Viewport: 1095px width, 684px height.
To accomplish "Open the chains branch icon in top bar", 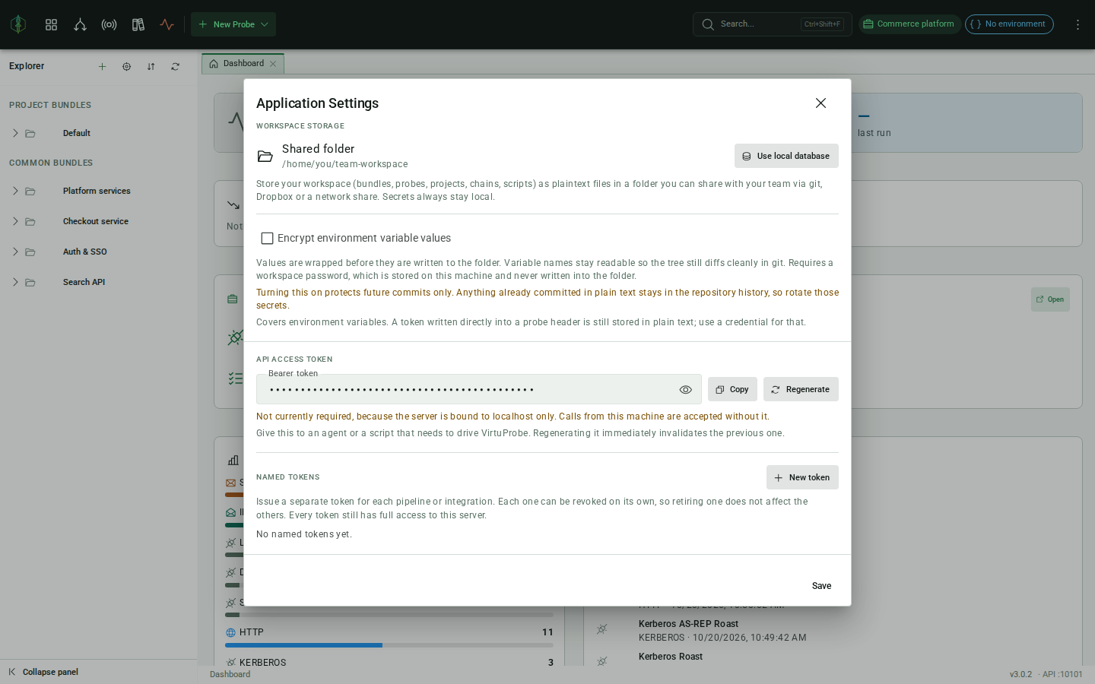I will (80, 24).
